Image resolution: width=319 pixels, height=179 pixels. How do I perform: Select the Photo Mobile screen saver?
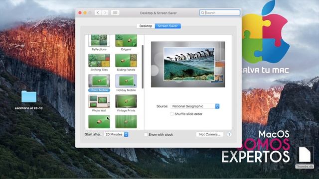[x=99, y=81]
